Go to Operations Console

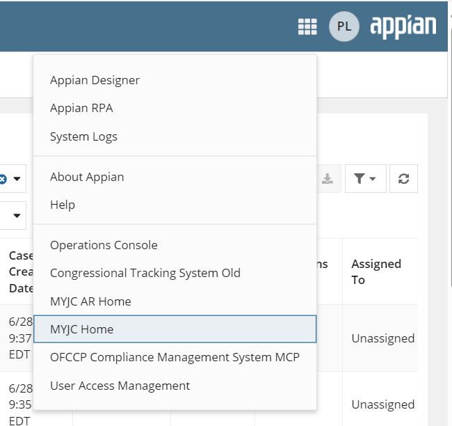[x=175, y=245]
